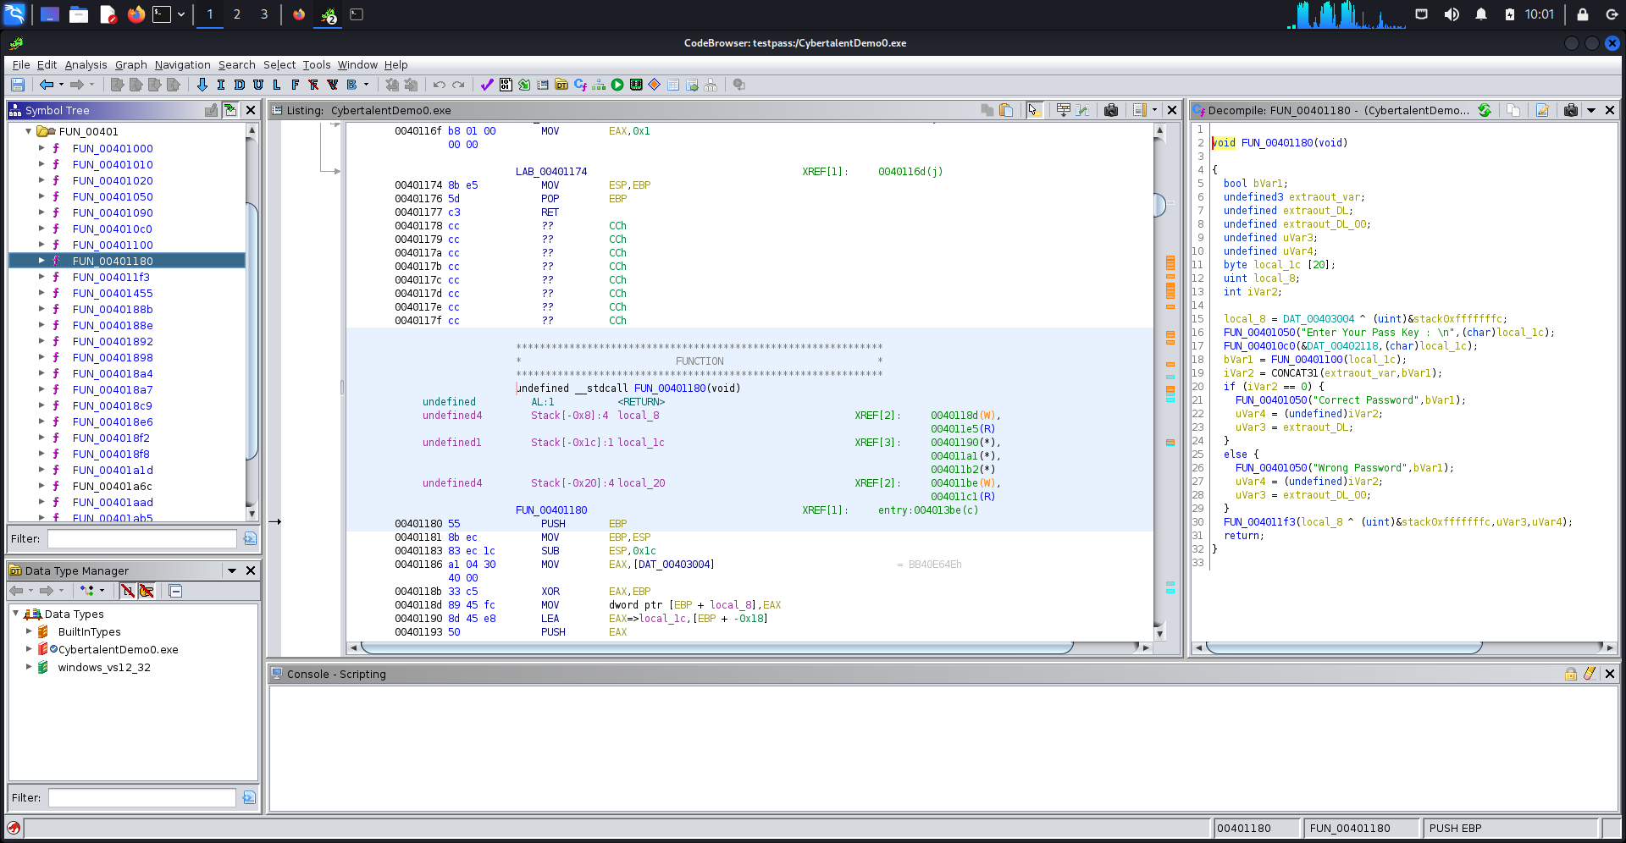Re-decompile with green refresh icon
1626x843 pixels.
tap(1485, 110)
